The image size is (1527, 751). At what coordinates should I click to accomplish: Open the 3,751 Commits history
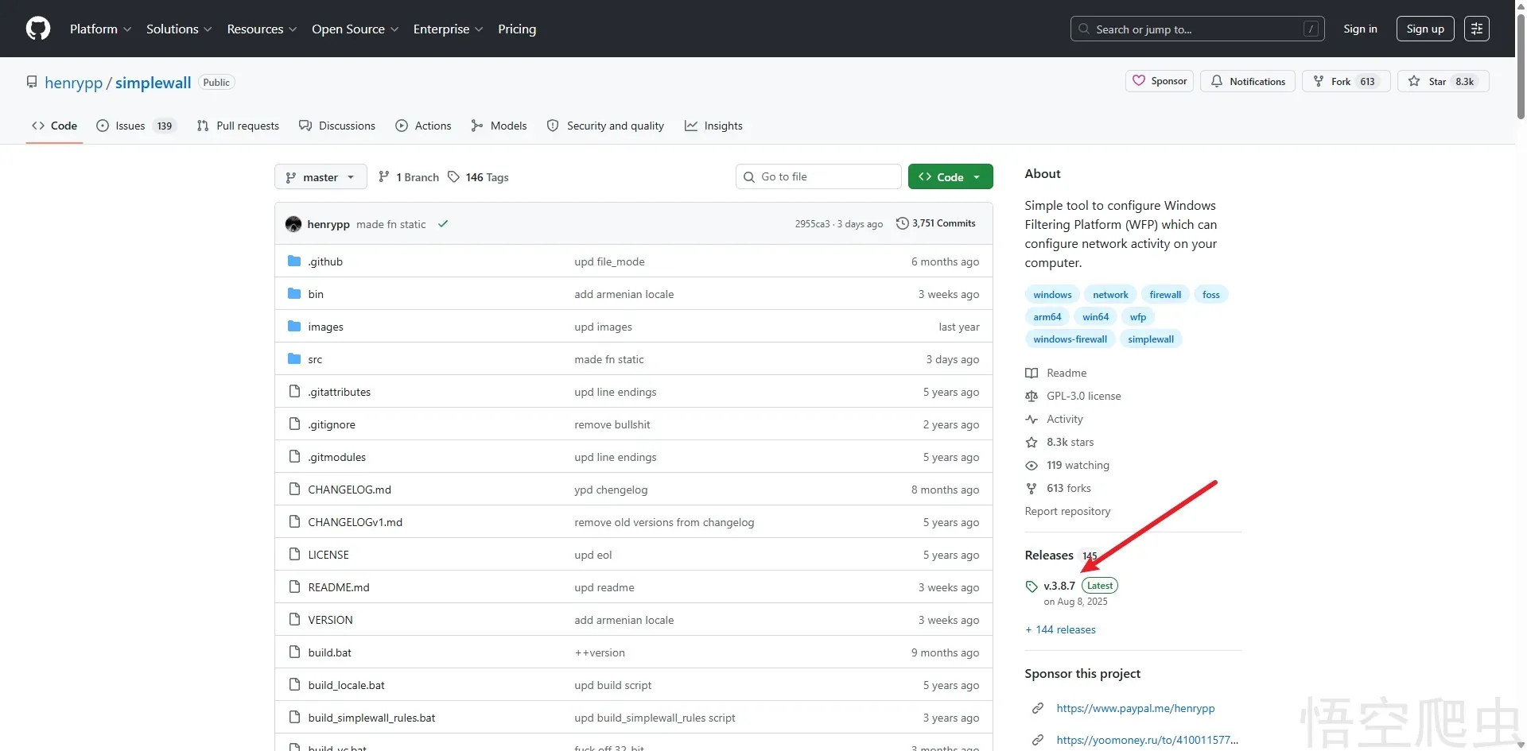pos(935,223)
